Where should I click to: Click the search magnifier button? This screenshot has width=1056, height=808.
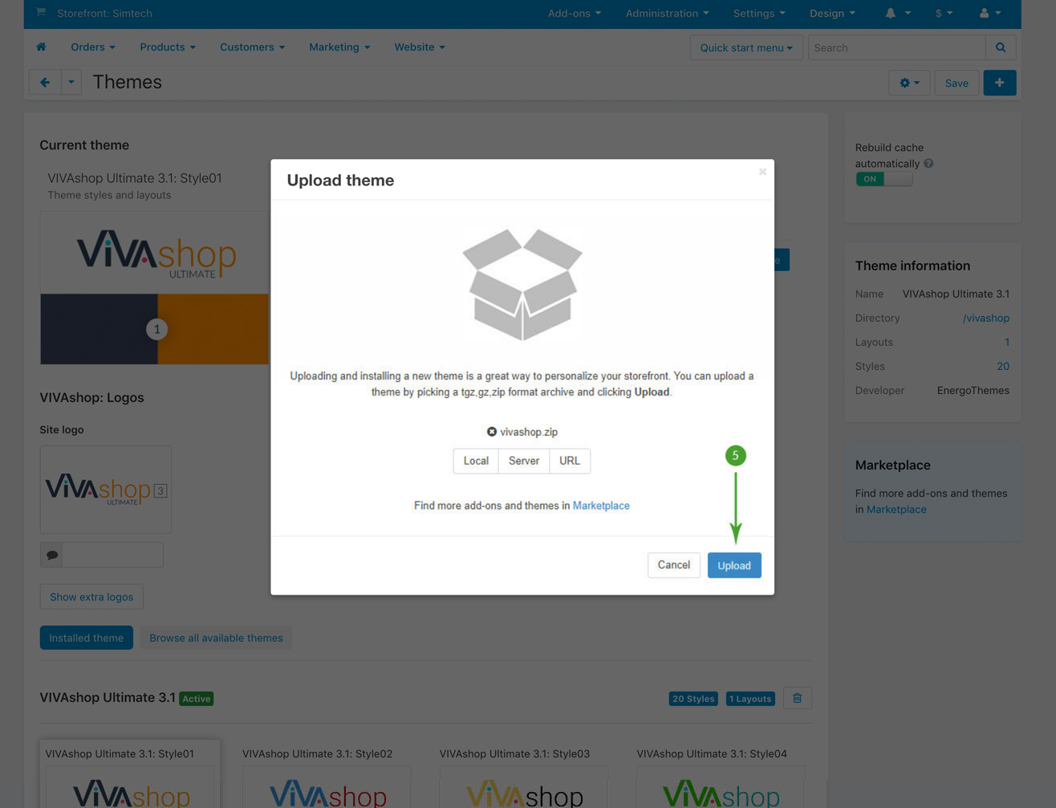1001,47
